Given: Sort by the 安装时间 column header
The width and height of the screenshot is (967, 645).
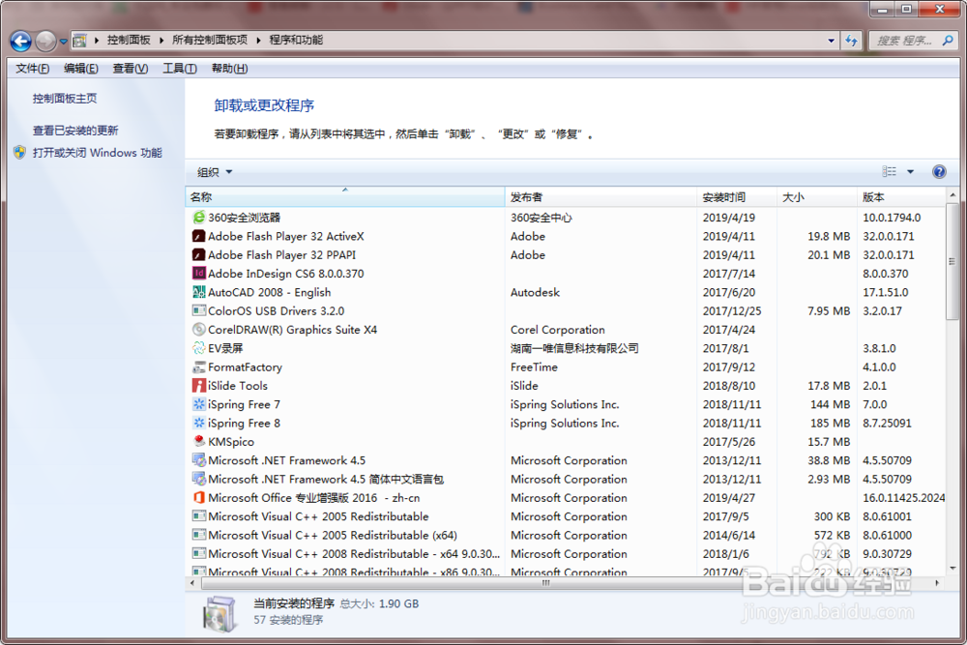Looking at the screenshot, I should point(736,197).
